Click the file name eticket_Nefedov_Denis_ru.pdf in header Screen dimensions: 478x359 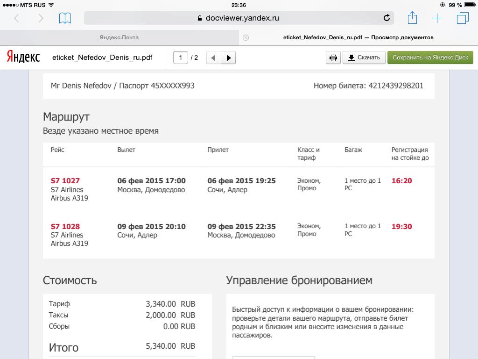(x=102, y=57)
